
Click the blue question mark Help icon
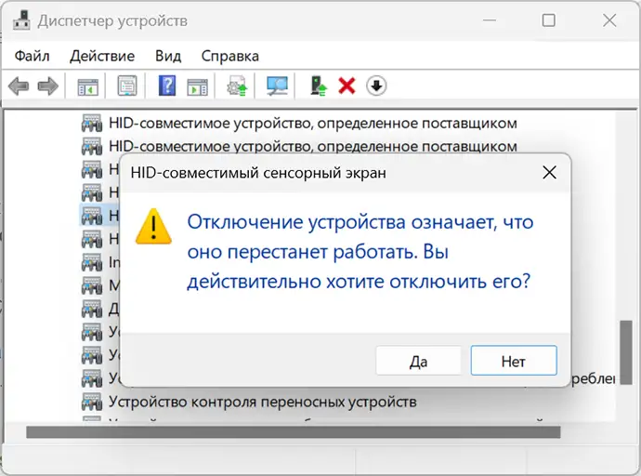click(167, 86)
